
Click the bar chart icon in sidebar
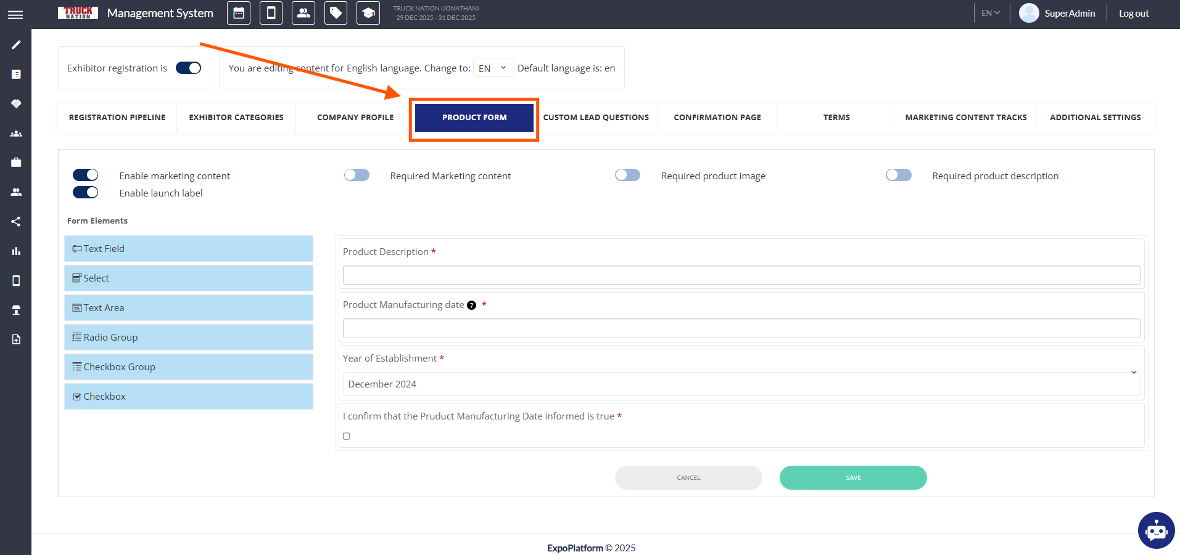(x=16, y=251)
